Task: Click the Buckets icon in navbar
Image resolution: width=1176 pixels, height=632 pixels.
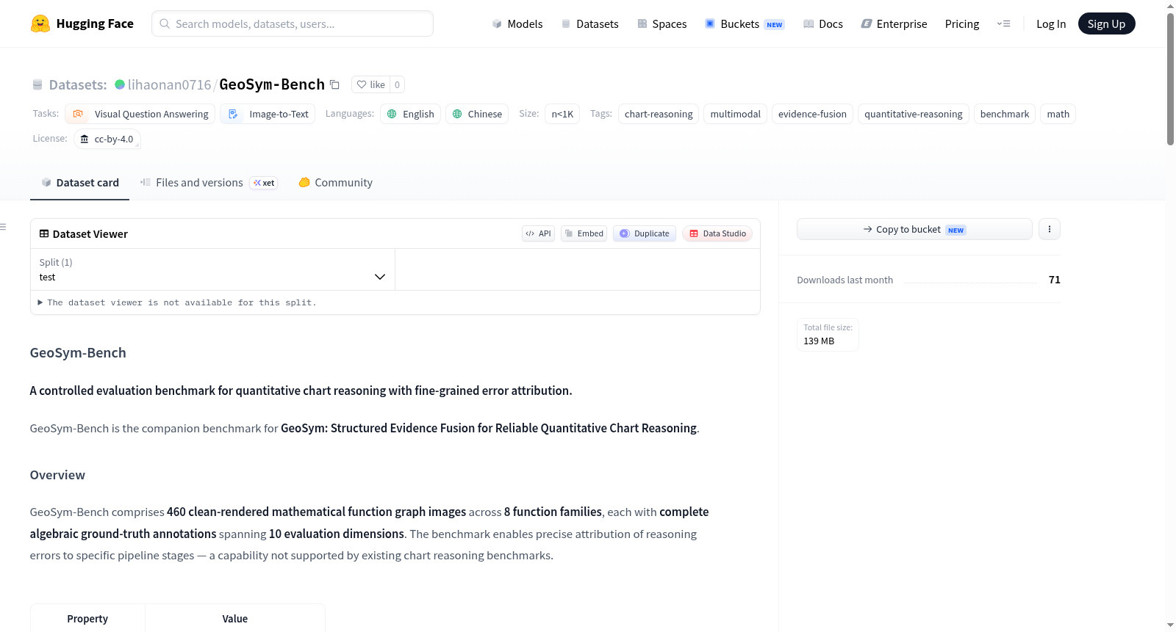Action: pyautogui.click(x=710, y=24)
